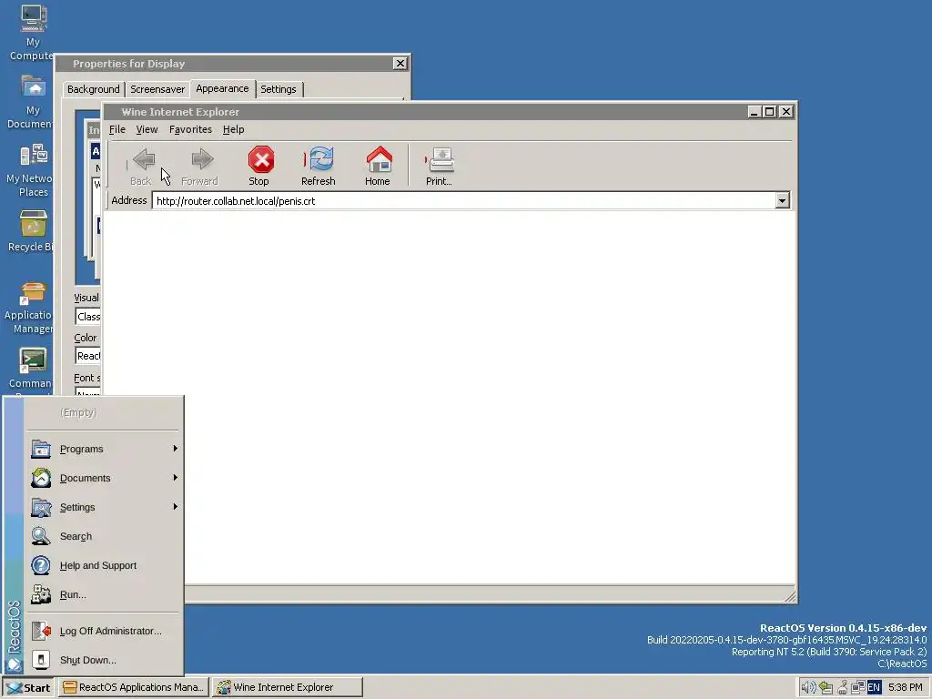Click Log Off Administrator... in Start menu
Screen dimensions: 932x699
103,631
